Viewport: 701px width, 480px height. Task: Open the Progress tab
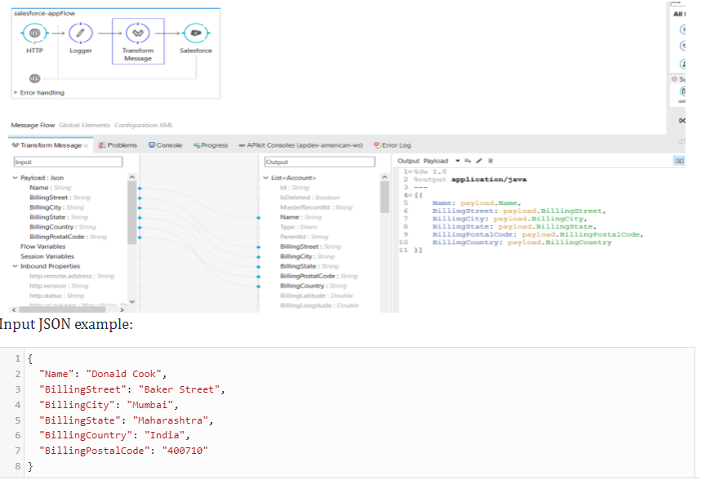point(211,145)
